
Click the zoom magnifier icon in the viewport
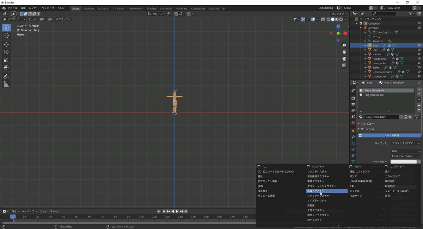pos(344,45)
